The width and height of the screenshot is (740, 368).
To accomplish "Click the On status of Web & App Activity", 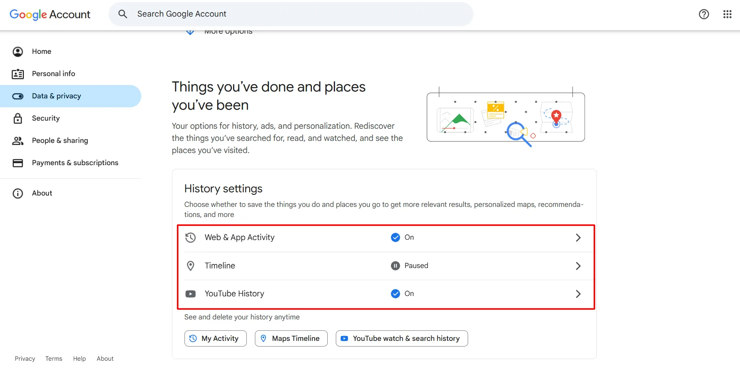I will 409,238.
